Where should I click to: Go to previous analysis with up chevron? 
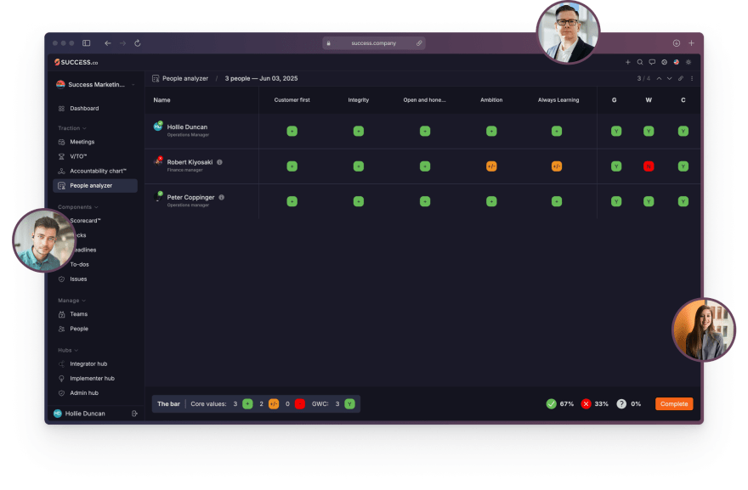click(659, 79)
